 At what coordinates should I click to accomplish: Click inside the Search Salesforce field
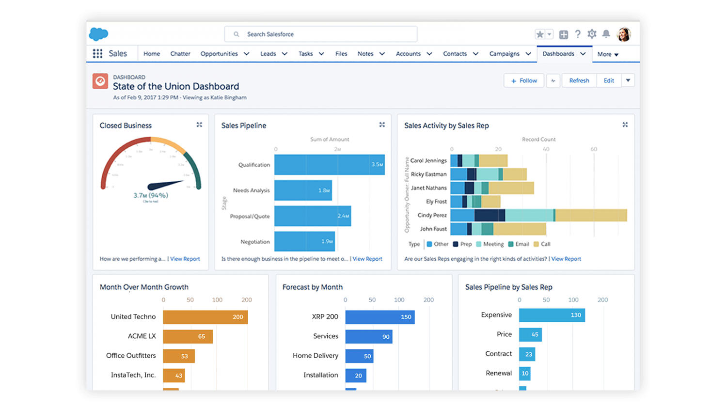321,34
